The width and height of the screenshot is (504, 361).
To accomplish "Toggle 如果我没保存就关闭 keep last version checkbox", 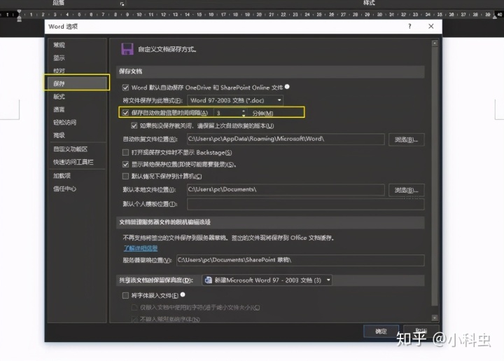I will [x=134, y=125].
